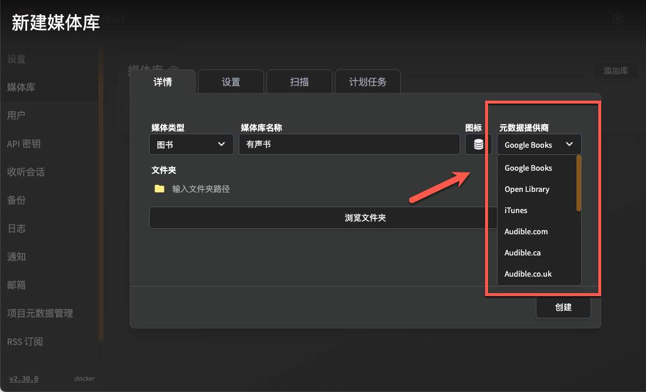
Task: Open 项目元数据管理 in the sidebar
Action: point(50,314)
